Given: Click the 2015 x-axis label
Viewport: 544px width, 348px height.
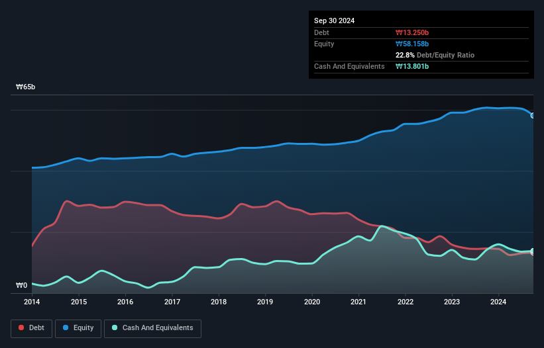Looking at the screenshot, I should click(x=79, y=302).
